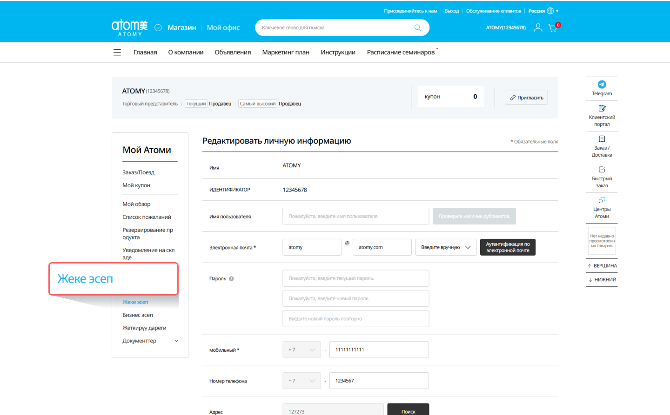Click the Обслуживание клиентов link
Viewport: 670px width, 415px height.
pyautogui.click(x=494, y=11)
